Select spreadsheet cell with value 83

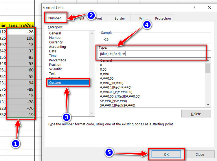pyautogui.click(x=21, y=57)
